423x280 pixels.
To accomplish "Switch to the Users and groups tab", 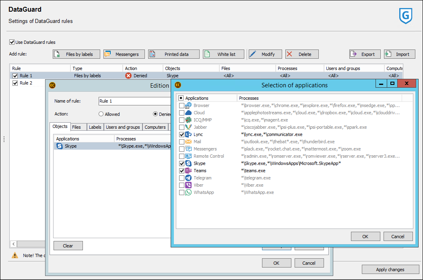I will coord(123,127).
